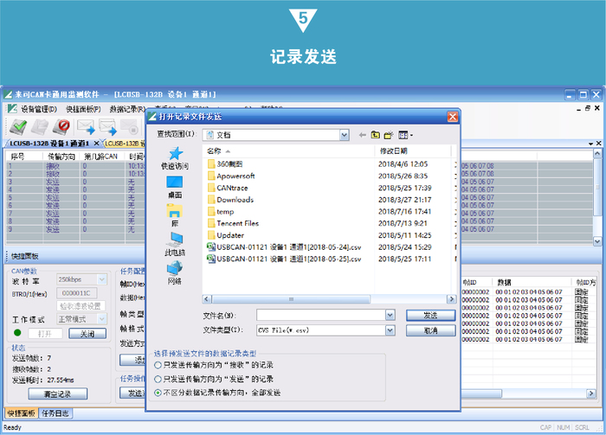Select the Downloads folder icon
Viewport: 606px width, 435px height.
pyautogui.click(x=211, y=200)
